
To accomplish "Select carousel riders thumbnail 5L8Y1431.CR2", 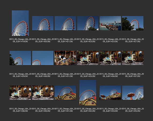I will click(65, 58).
